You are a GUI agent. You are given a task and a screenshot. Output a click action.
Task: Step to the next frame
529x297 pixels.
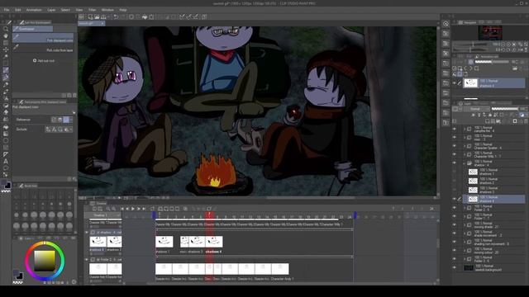(138, 209)
